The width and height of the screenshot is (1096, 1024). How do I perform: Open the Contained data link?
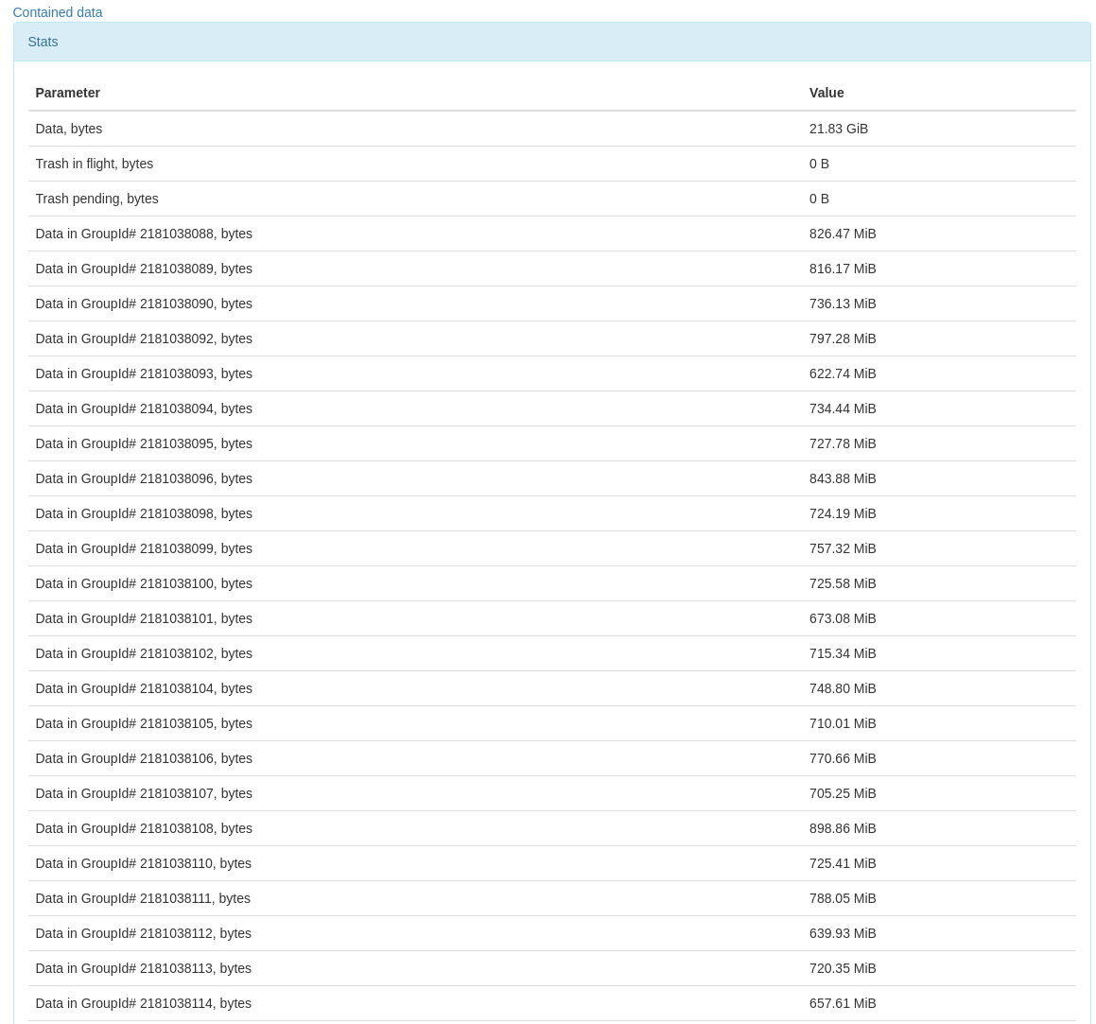58,12
